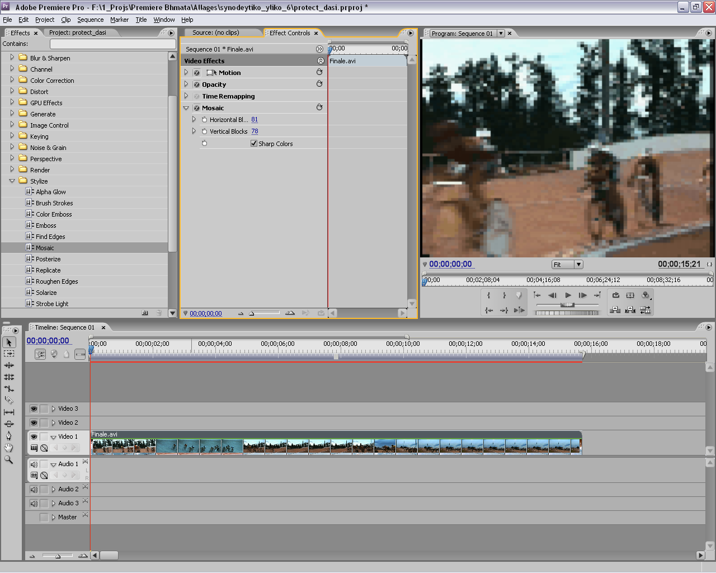The height and width of the screenshot is (573, 716).
Task: Open the Program Sequence 01 dropdown
Action: click(501, 34)
